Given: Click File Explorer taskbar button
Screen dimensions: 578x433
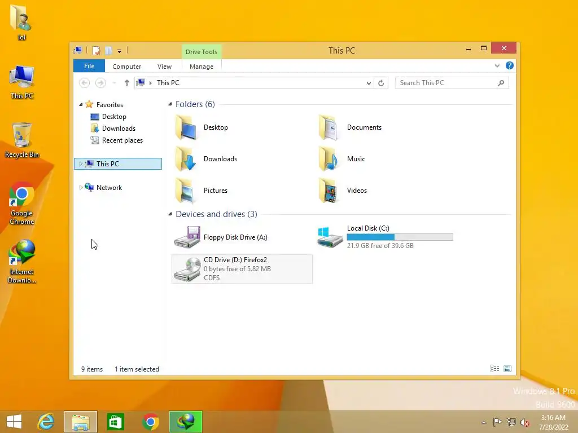Looking at the screenshot, I should coord(81,422).
